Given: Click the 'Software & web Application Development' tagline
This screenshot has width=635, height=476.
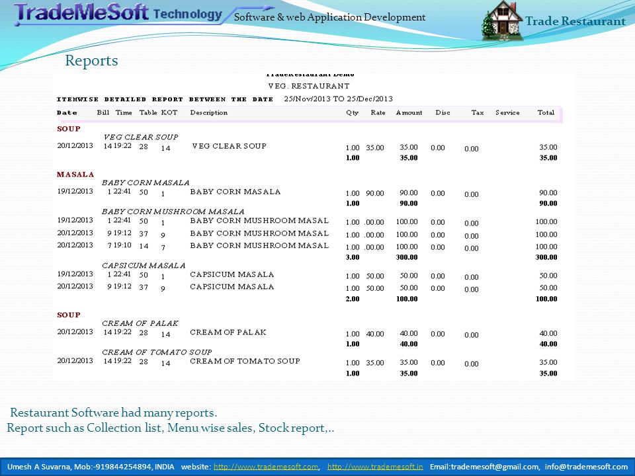Looking at the screenshot, I should [329, 17].
